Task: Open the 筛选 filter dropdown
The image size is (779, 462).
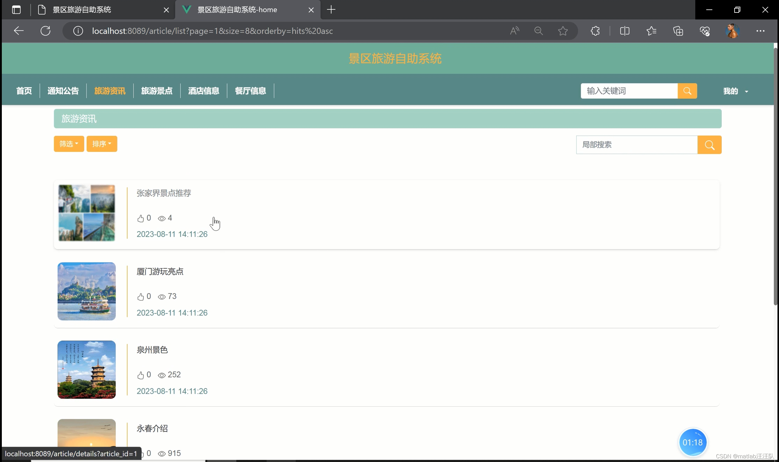Action: (69, 144)
